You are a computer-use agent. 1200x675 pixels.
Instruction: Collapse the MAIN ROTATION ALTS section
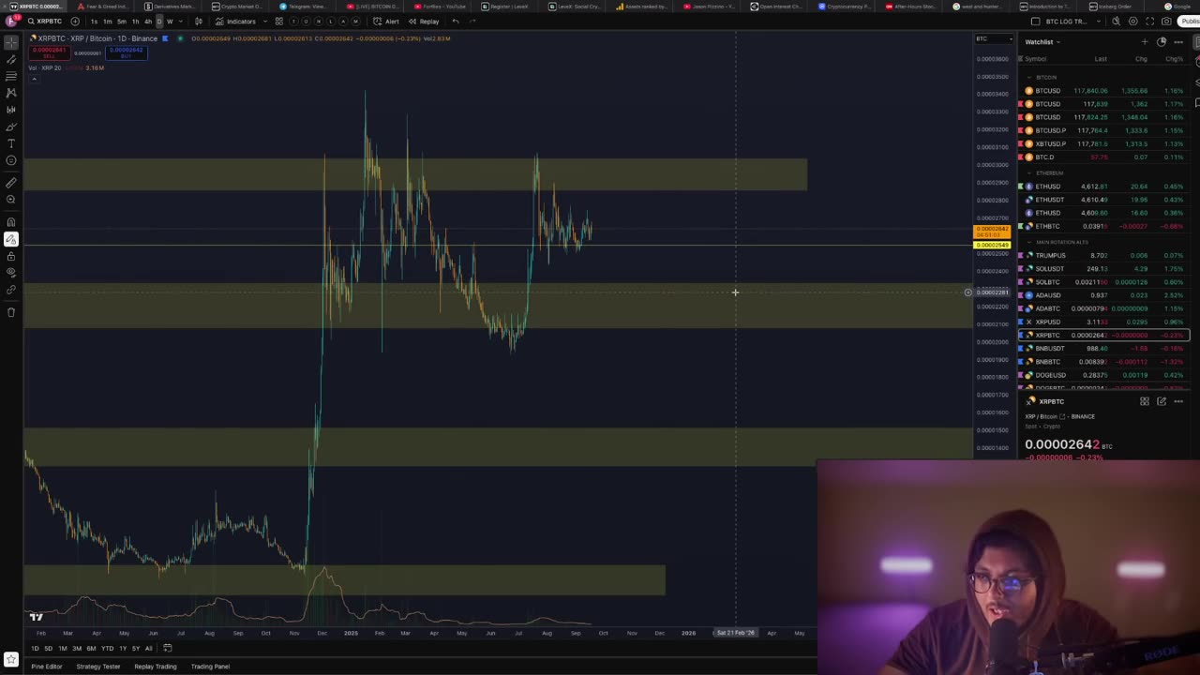pyautogui.click(x=1029, y=243)
